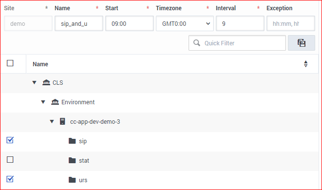Check the stat row checkbox
322x190 pixels.
tap(10, 160)
